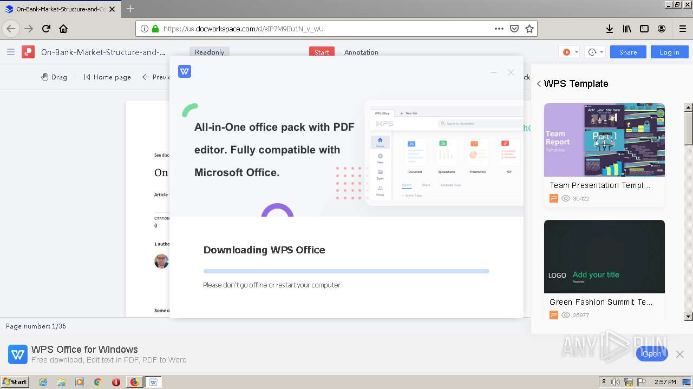
Task: Dismiss the WPS Office for Windows banner
Action: pyautogui.click(x=680, y=354)
